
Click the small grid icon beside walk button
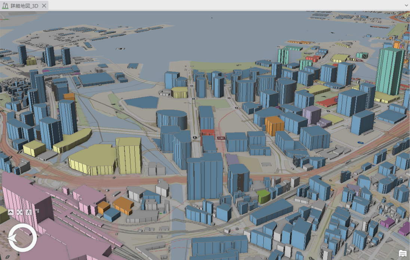pyautogui.click(x=37, y=211)
